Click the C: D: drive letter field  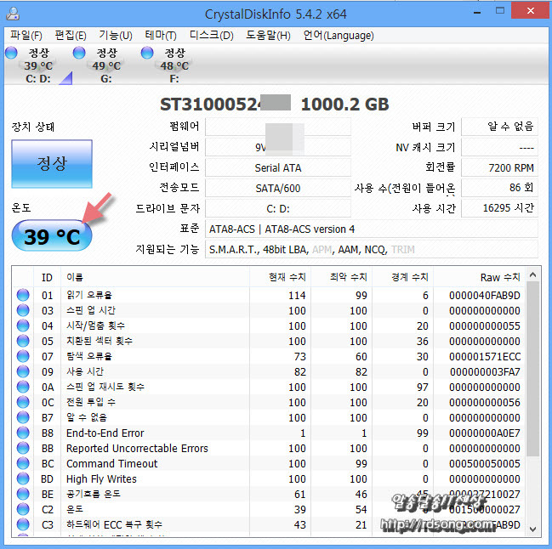point(278,208)
